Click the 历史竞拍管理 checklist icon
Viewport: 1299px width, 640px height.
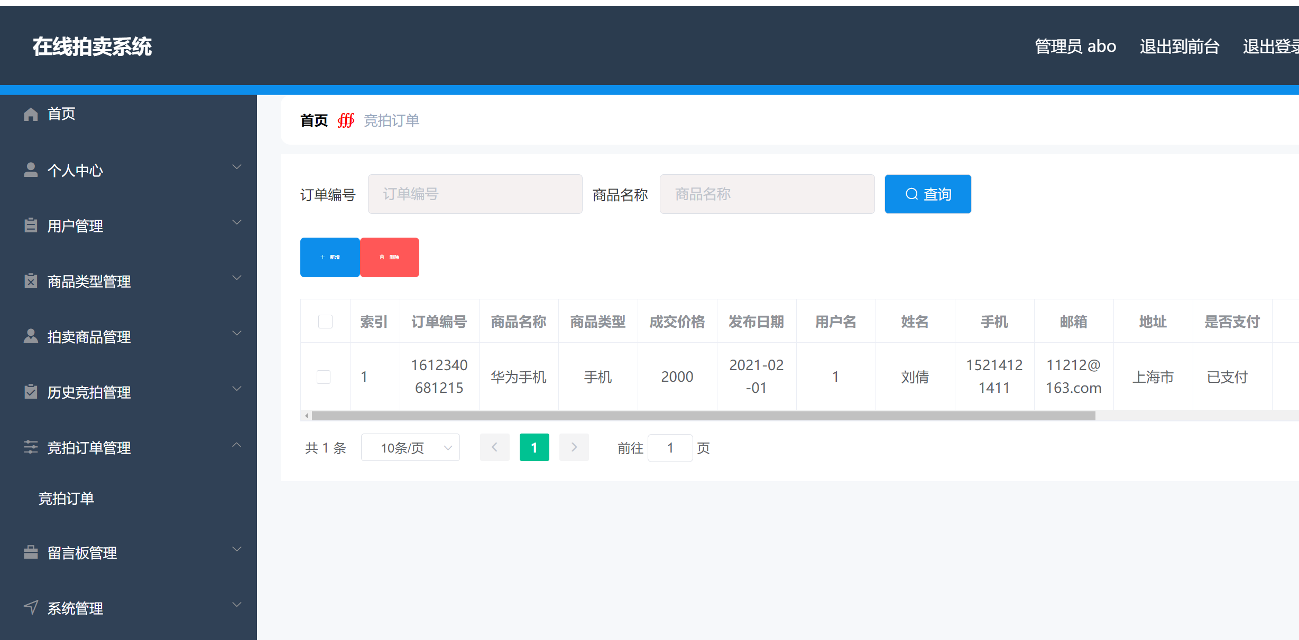coord(30,392)
